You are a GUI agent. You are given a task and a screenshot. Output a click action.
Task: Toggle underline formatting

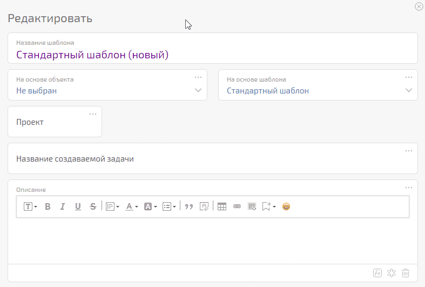[x=78, y=206]
